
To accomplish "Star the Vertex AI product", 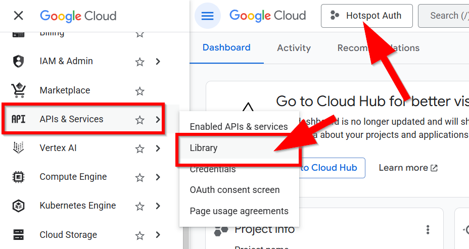I will click(x=140, y=148).
